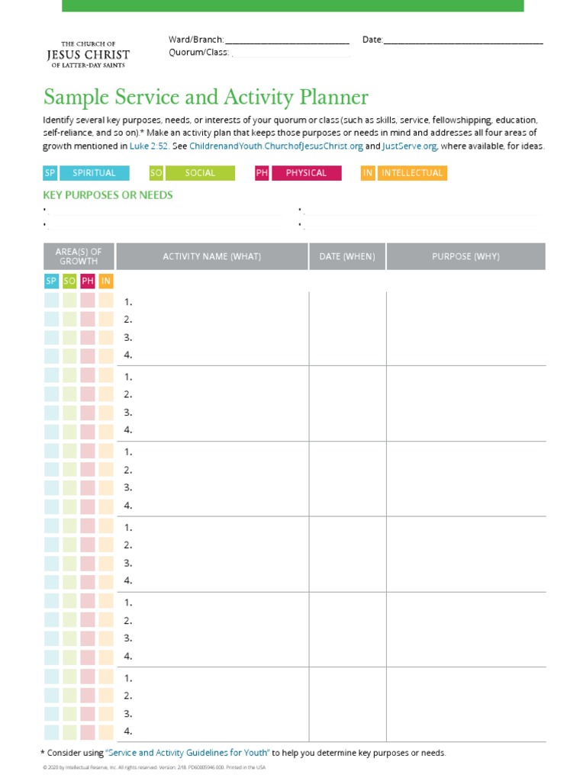Click the PH column header icon
This screenshot has height=781, width=586.
pos(88,281)
